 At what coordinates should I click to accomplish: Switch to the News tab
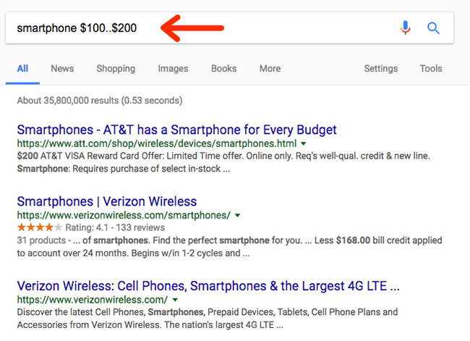pos(62,69)
